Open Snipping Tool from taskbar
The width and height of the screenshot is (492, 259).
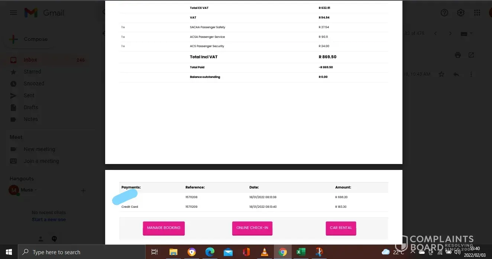(x=319, y=252)
